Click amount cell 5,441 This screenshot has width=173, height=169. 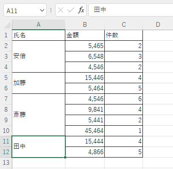coord(85,120)
